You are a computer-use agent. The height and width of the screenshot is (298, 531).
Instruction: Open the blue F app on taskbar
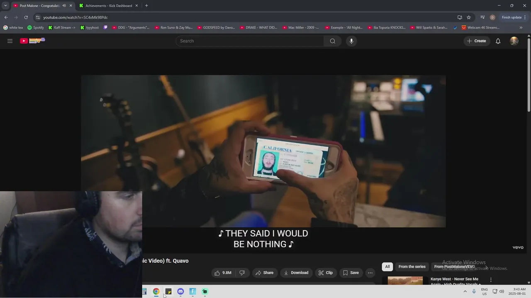tap(192, 291)
